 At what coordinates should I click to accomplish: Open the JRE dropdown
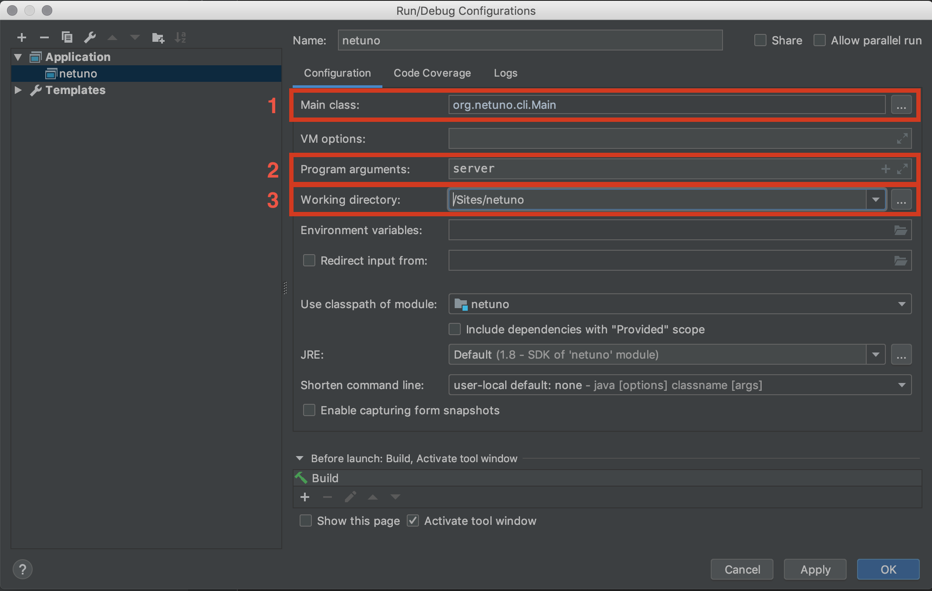(875, 355)
